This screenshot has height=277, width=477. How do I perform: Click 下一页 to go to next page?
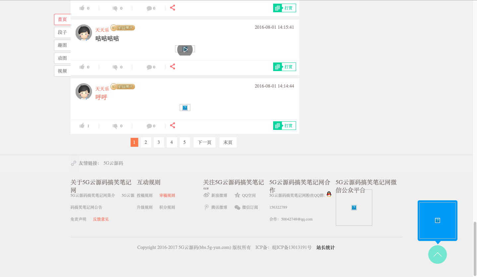point(205,142)
